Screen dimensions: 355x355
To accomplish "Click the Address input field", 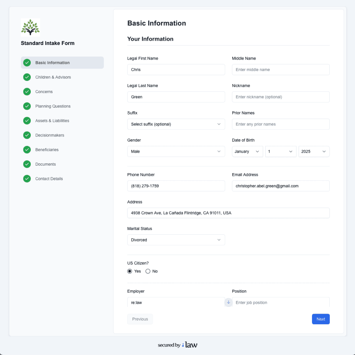I will pos(228,213).
